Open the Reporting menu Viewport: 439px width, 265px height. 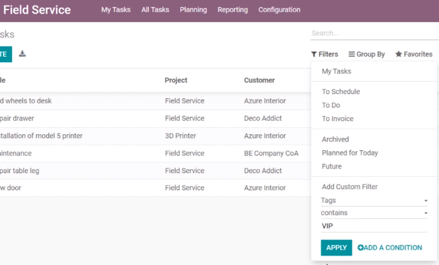point(233,10)
